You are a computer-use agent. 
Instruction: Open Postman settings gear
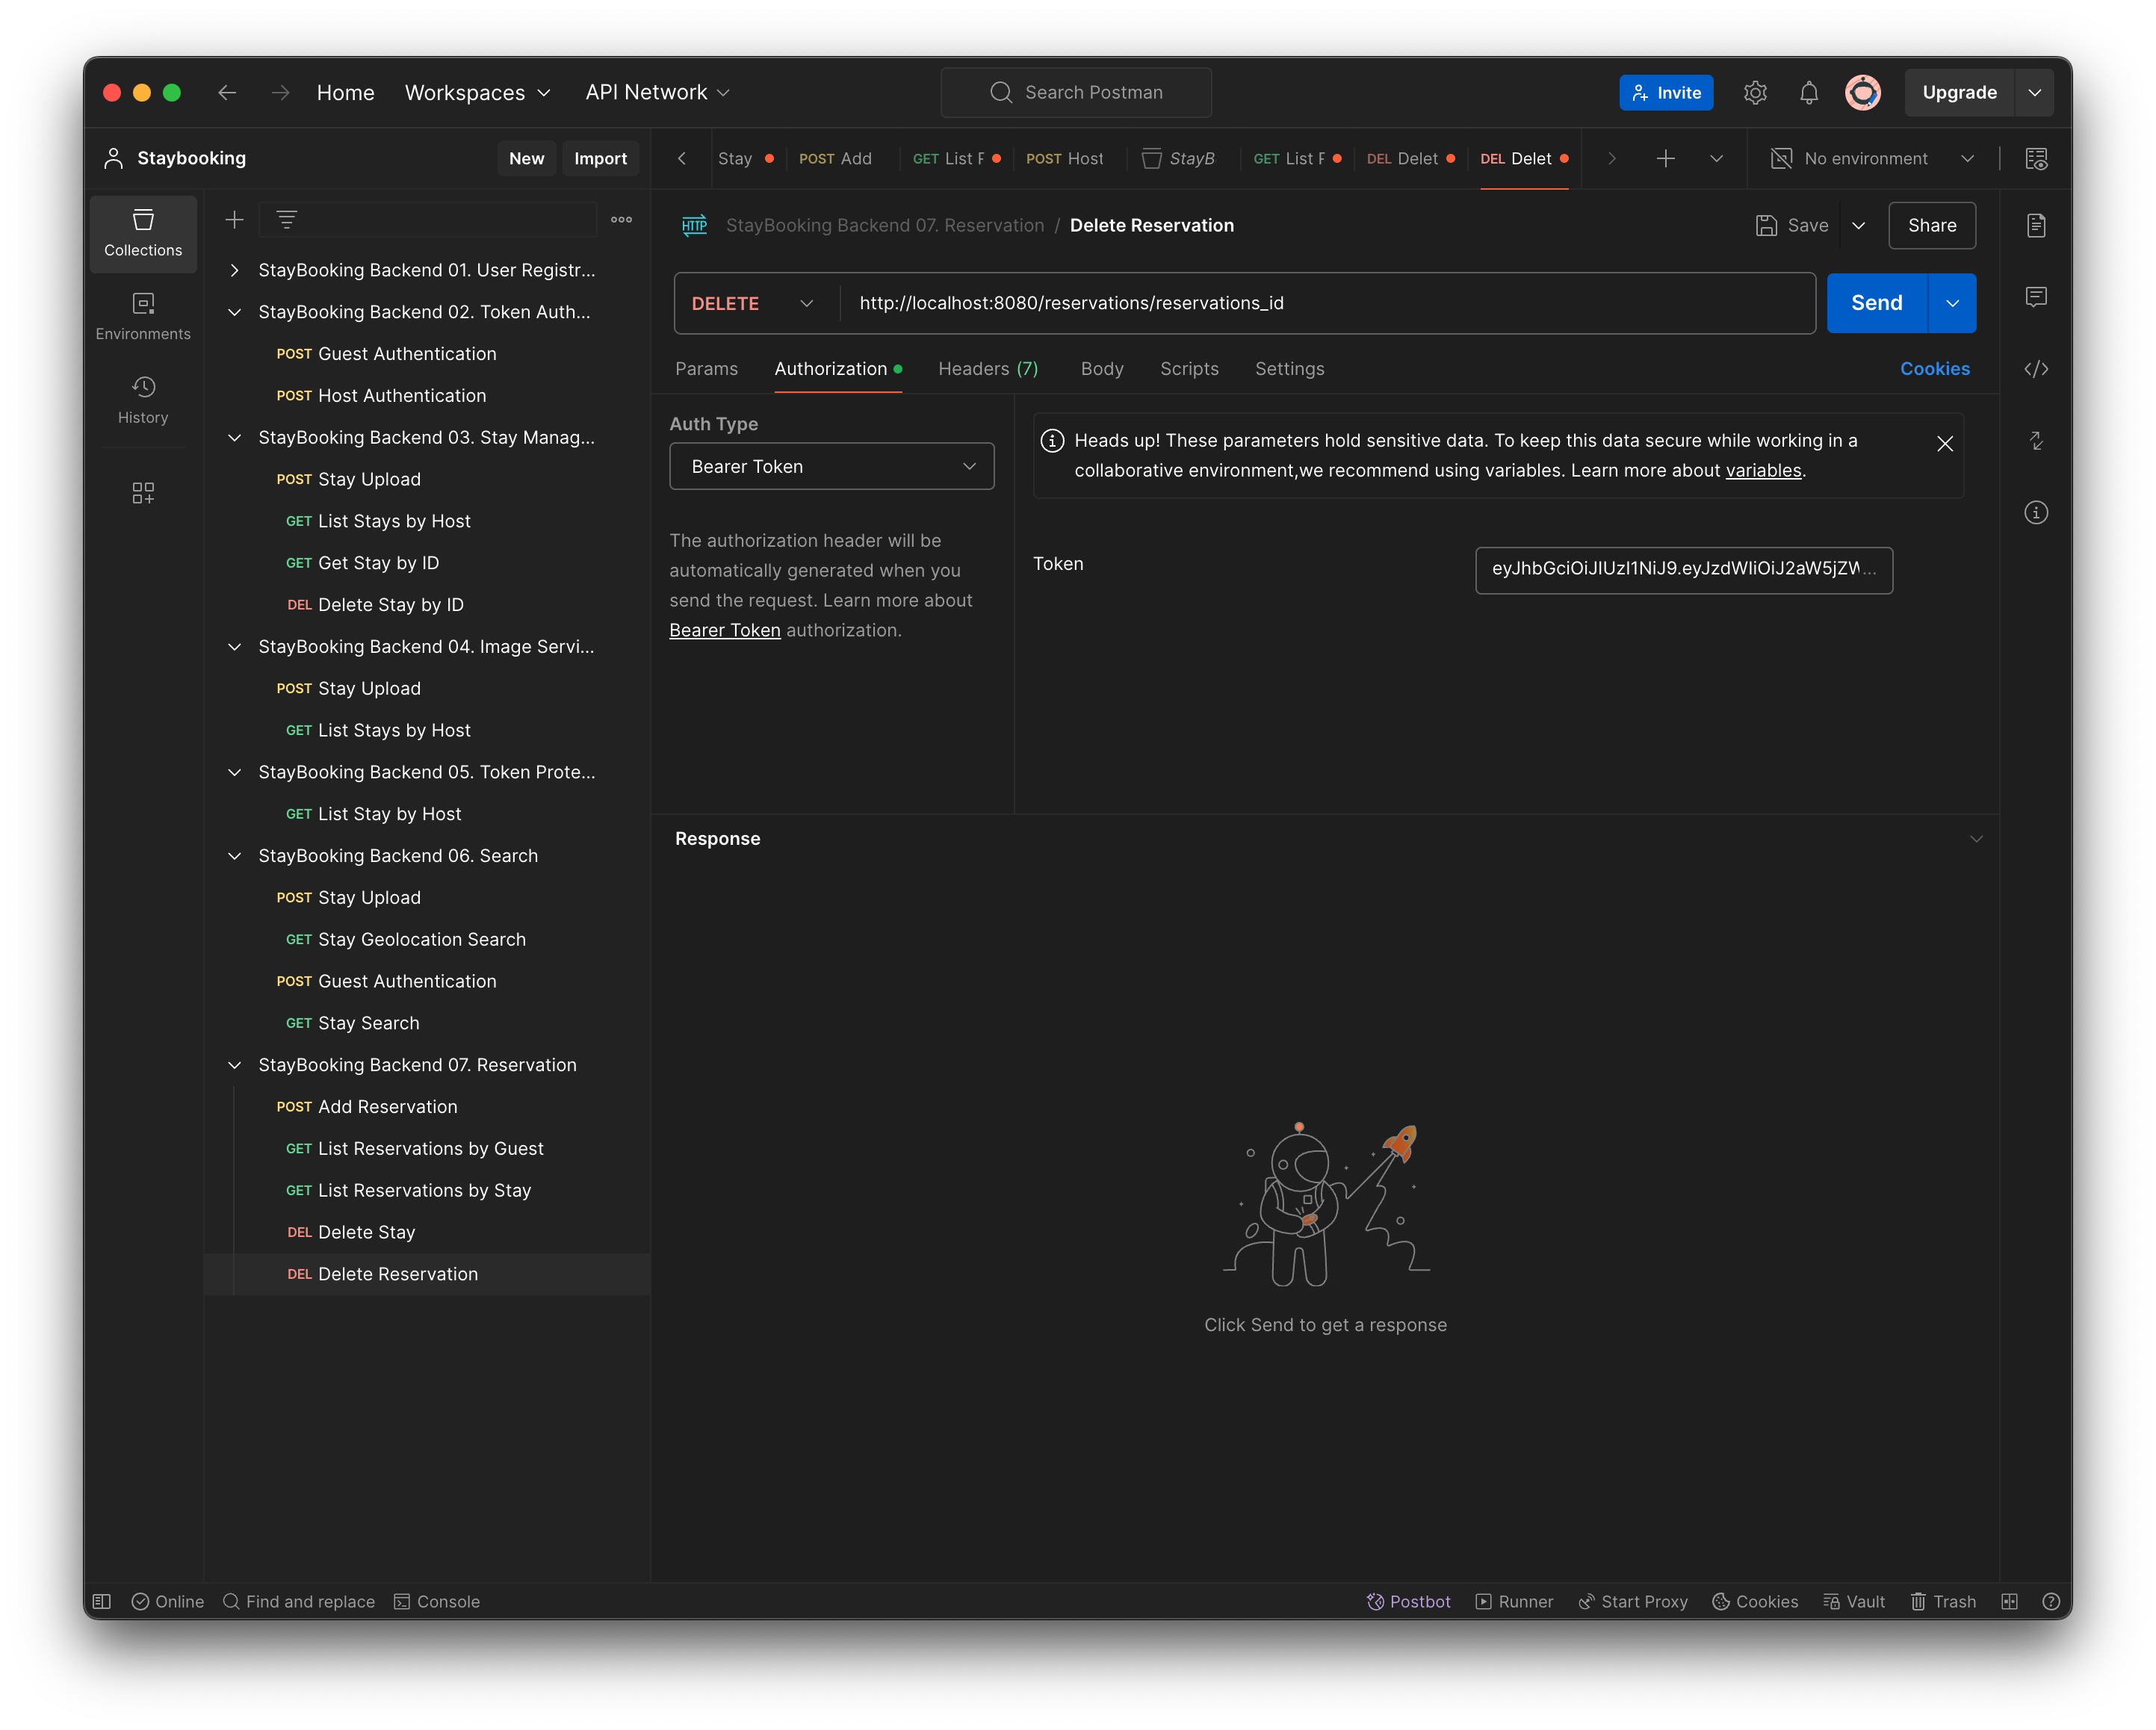point(1755,92)
